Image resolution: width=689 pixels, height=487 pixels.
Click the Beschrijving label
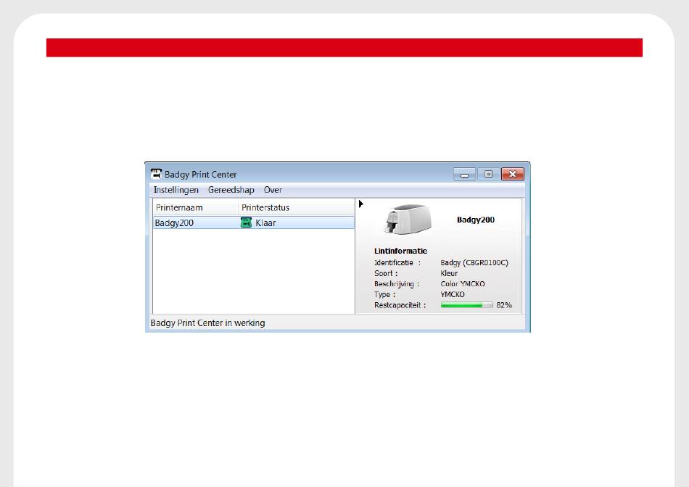[x=397, y=284]
